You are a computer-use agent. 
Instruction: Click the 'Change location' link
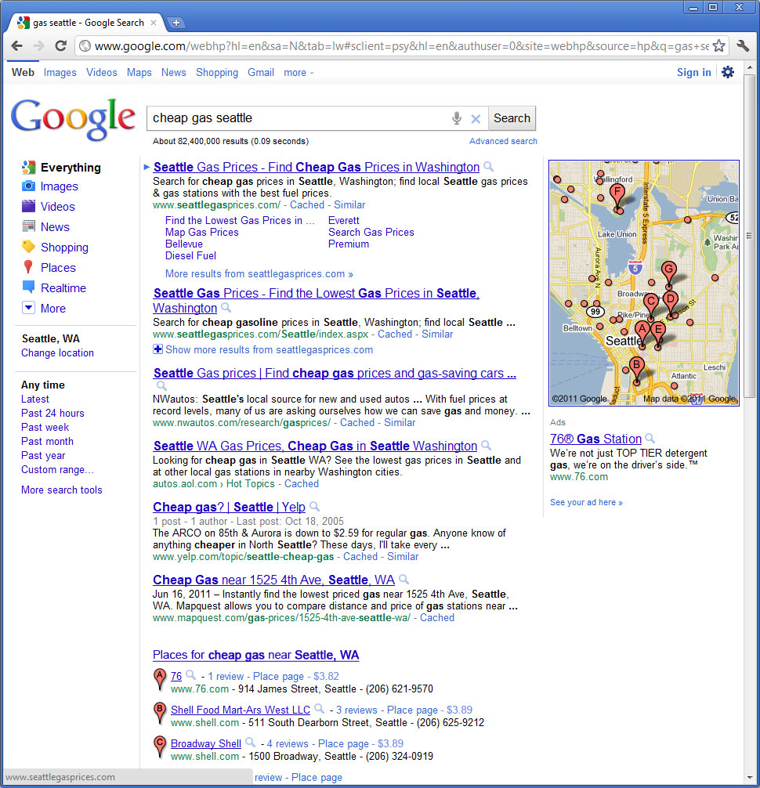57,352
